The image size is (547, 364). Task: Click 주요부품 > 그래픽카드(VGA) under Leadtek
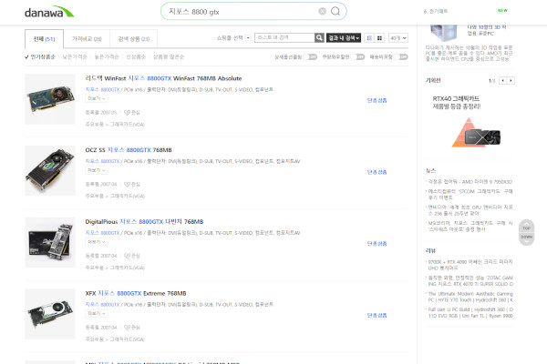tap(115, 125)
